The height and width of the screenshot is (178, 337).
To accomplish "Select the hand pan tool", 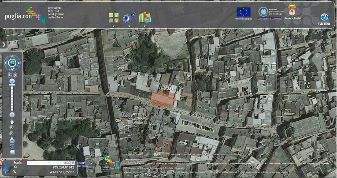I will tap(12, 121).
